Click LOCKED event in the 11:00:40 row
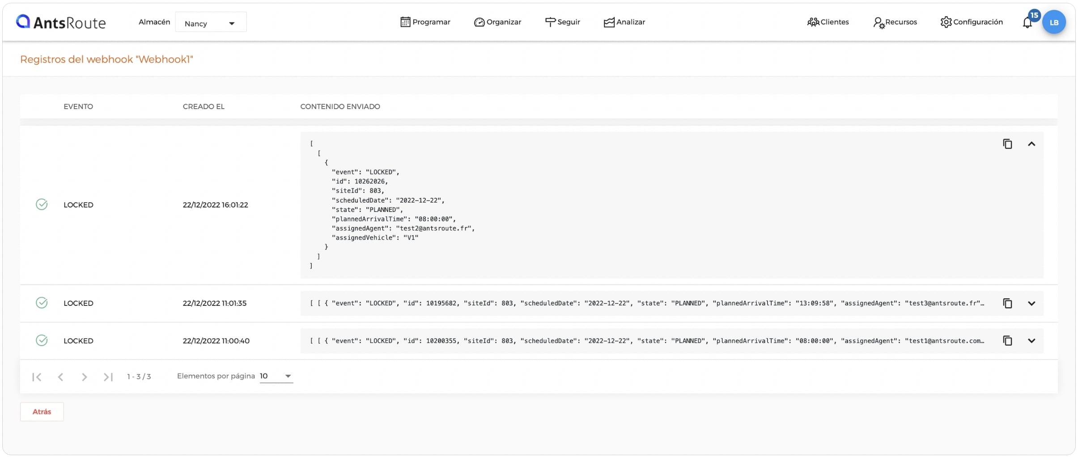The width and height of the screenshot is (1078, 457). 78,341
